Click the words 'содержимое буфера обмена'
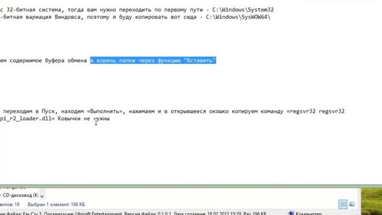The height and width of the screenshot is (215, 382). tap(48, 60)
